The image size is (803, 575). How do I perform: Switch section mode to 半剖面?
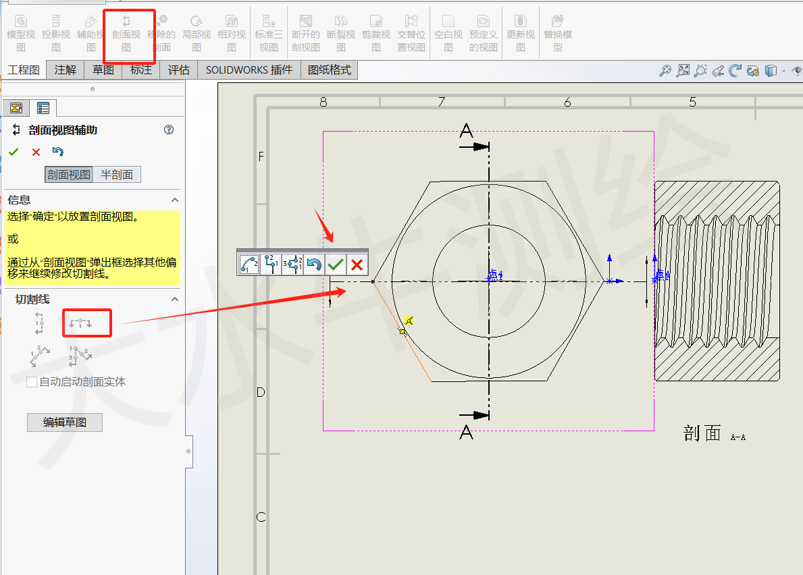pos(118,174)
